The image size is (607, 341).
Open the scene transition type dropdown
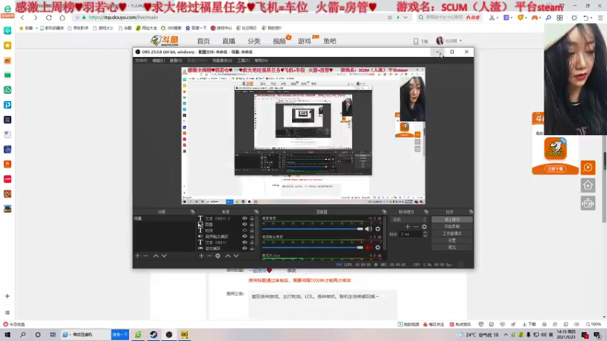pyautogui.click(x=409, y=220)
